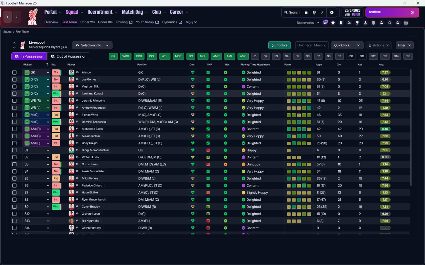
Task: Open the trophy bookmark icon
Action: pos(357,23)
